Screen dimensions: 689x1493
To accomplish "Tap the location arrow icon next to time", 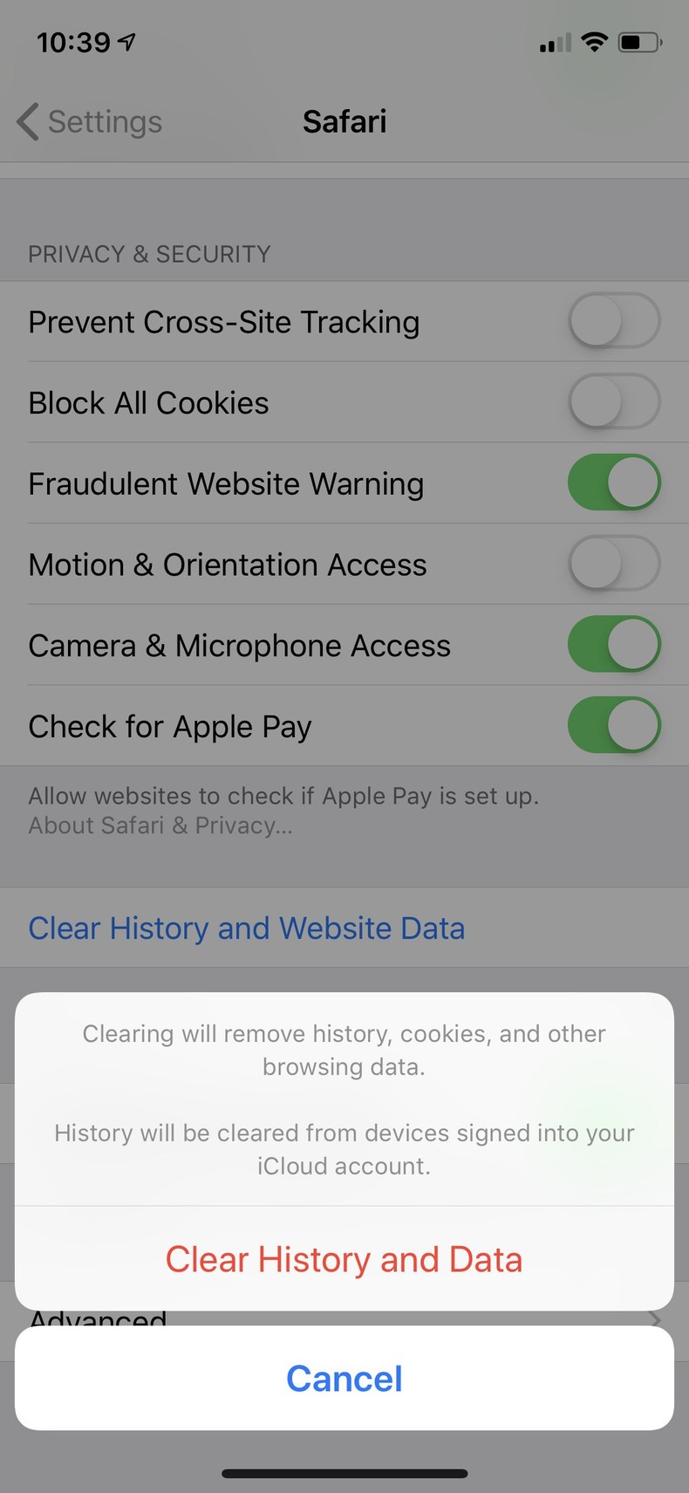I will coord(127,41).
